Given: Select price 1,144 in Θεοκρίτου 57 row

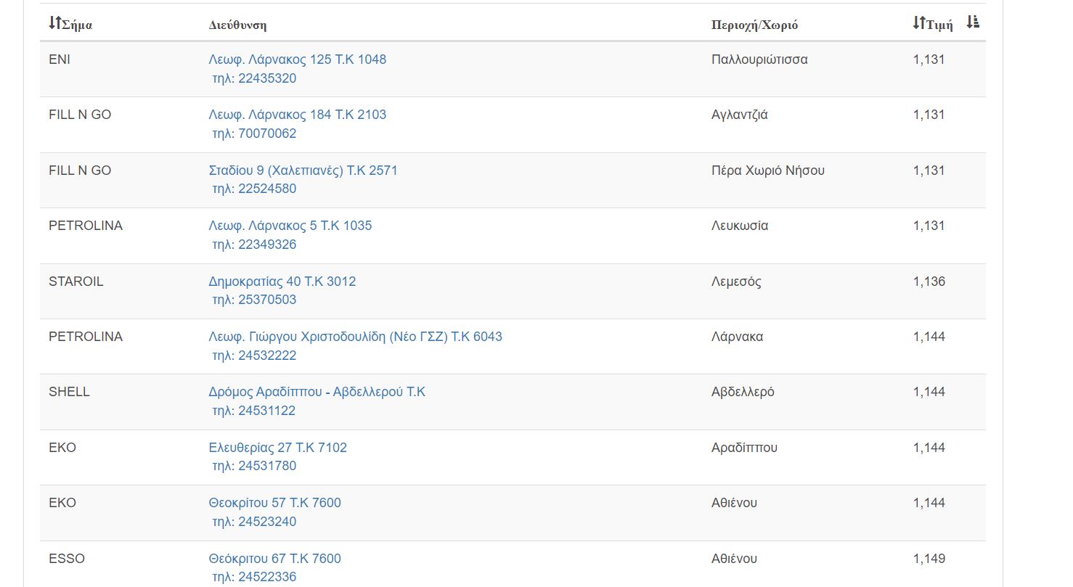Looking at the screenshot, I should (x=929, y=503).
